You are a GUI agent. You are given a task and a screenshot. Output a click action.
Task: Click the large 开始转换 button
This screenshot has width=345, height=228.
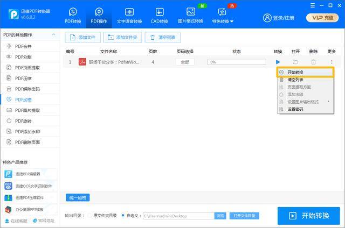coord(309,216)
